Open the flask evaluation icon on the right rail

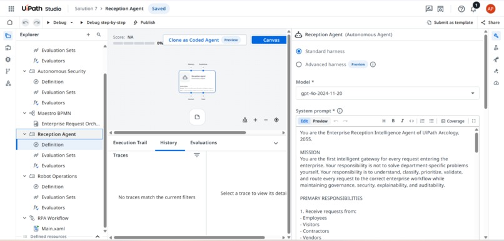[496, 48]
